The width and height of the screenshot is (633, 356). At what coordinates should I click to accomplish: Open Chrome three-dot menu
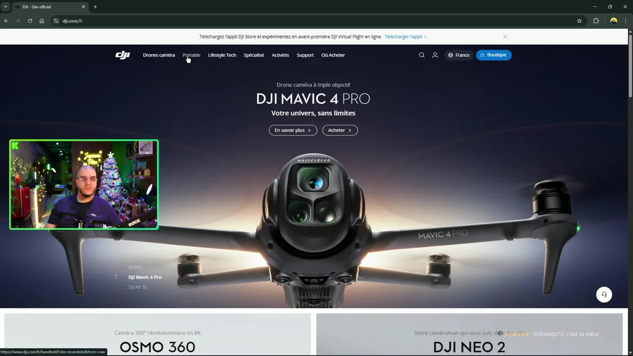click(626, 21)
